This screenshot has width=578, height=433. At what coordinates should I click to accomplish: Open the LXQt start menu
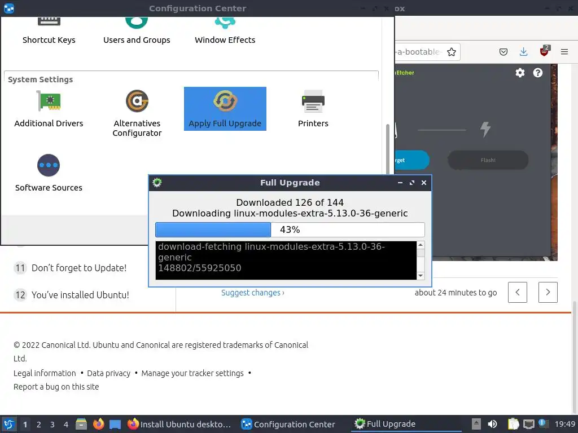9,424
